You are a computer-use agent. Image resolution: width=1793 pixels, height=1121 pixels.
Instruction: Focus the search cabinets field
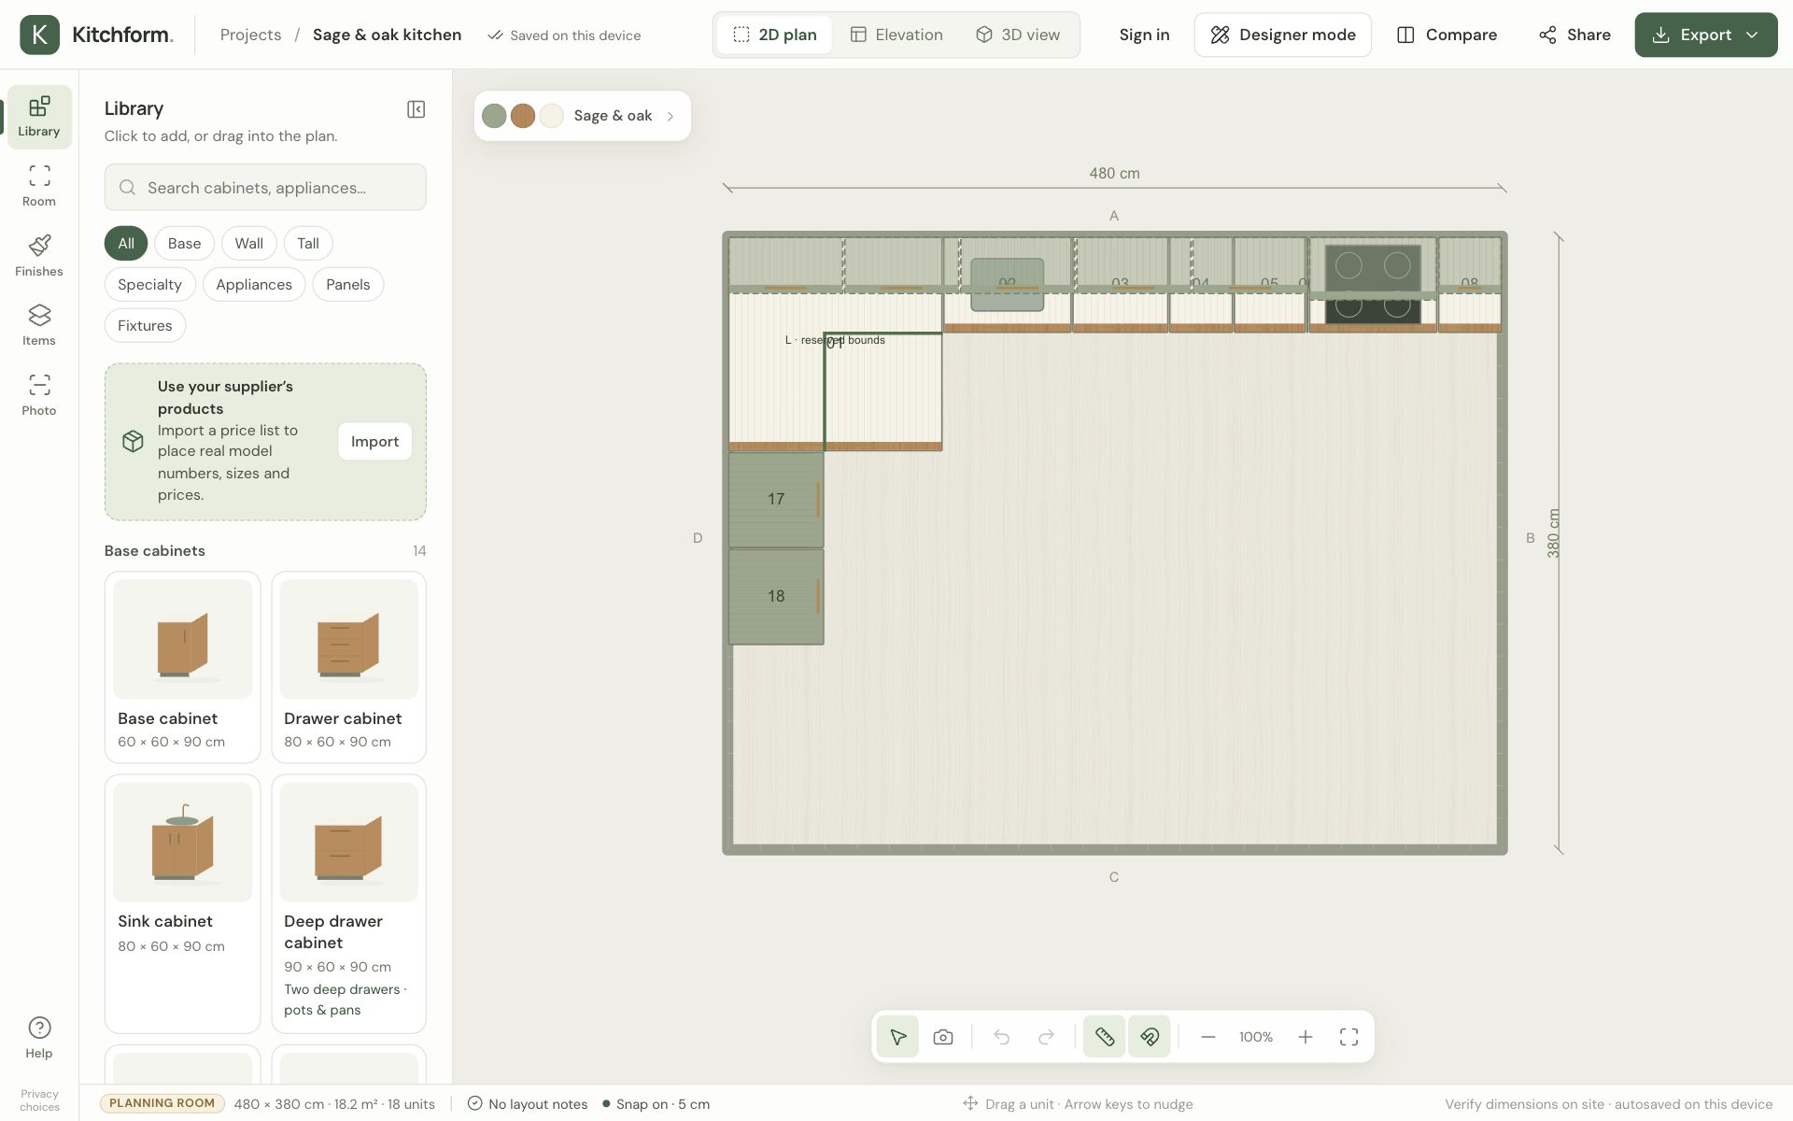click(x=265, y=188)
